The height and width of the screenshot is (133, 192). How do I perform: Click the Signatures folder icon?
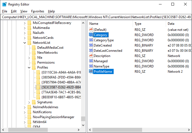[34, 102]
